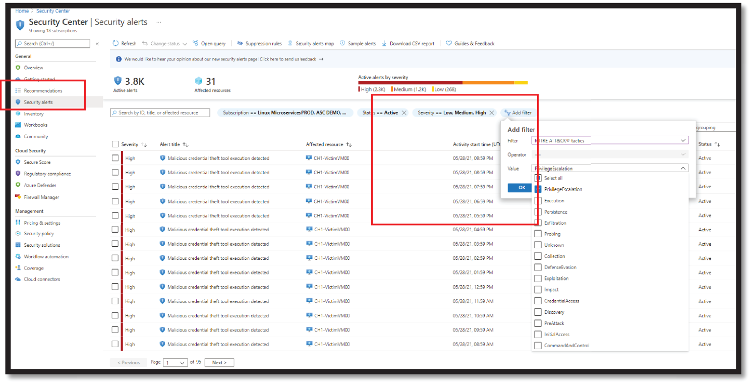Image resolution: width=751 pixels, height=384 pixels.
Task: Click the sidebar search field
Action: [53, 44]
